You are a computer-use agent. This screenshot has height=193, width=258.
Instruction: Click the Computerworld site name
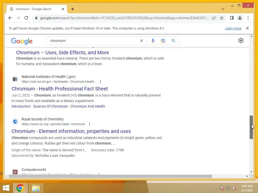pos(34,170)
